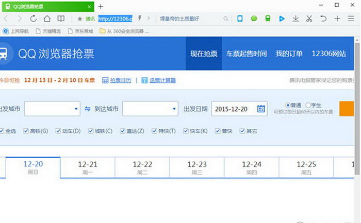Click the search magnifier icon

[226, 19]
